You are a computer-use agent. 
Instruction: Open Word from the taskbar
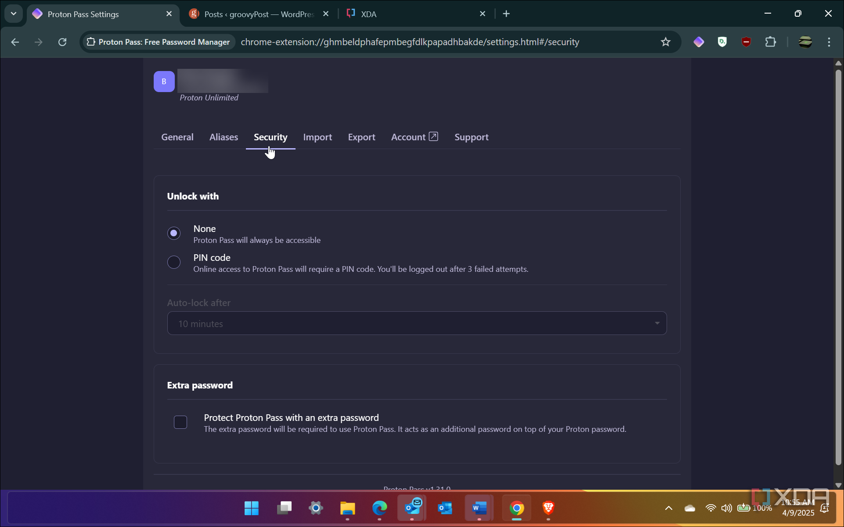pyautogui.click(x=479, y=508)
